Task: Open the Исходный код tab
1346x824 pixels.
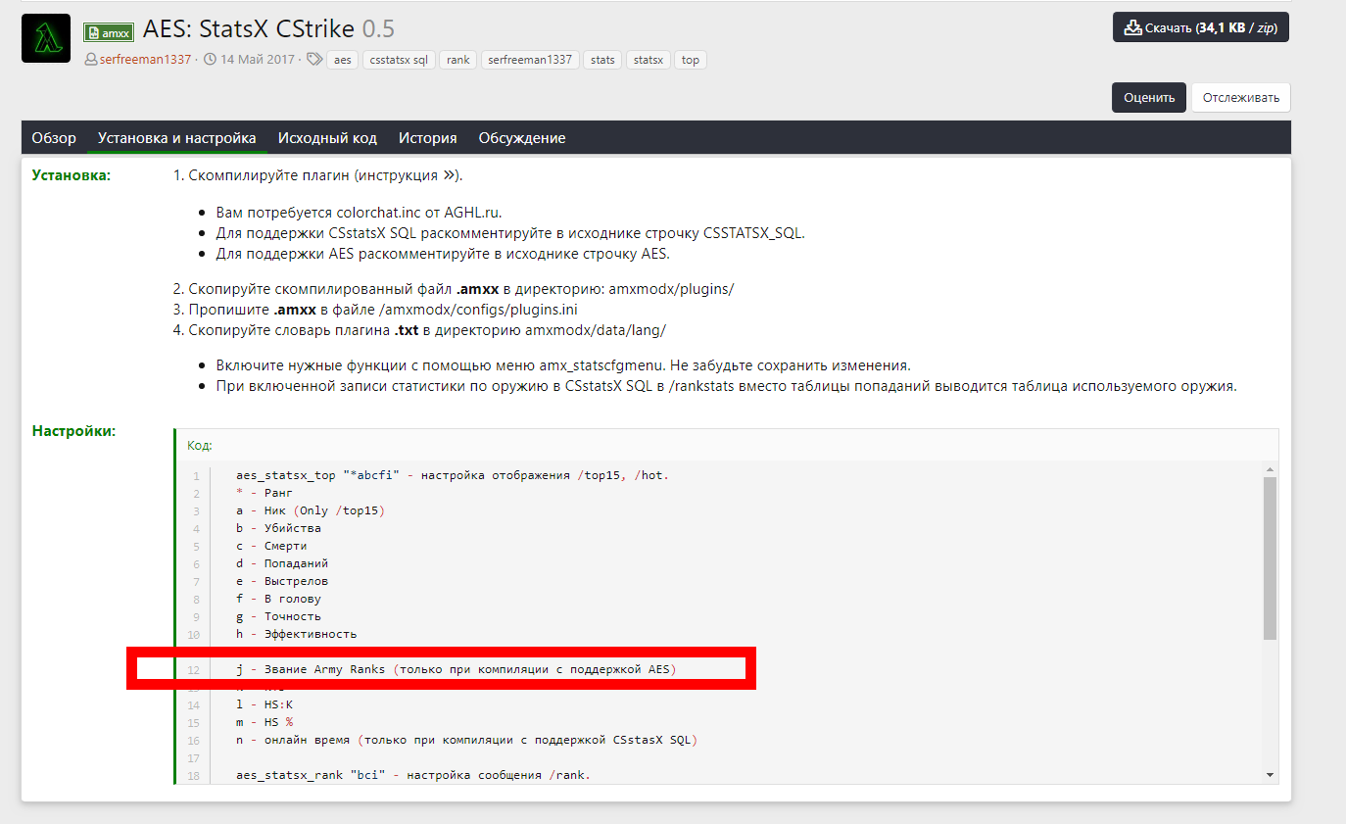Action: 327,138
